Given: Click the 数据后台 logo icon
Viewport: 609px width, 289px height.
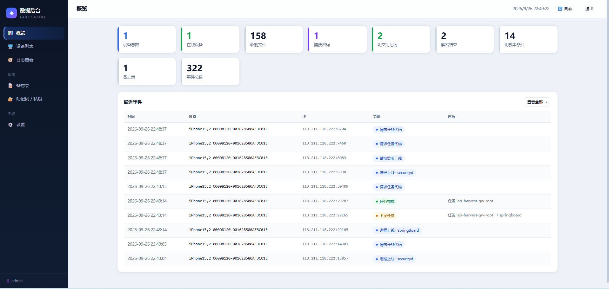Looking at the screenshot, I should pyautogui.click(x=11, y=13).
